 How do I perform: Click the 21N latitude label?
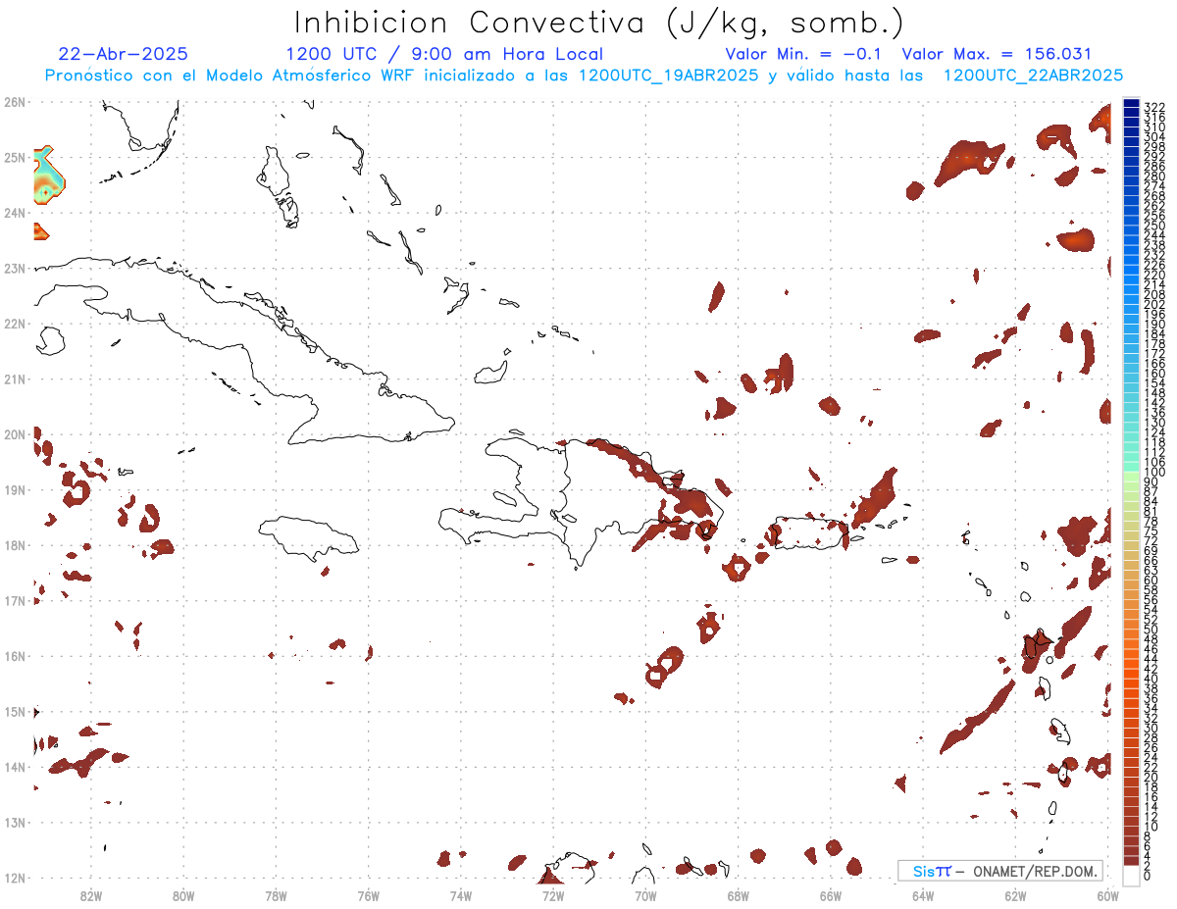point(15,379)
